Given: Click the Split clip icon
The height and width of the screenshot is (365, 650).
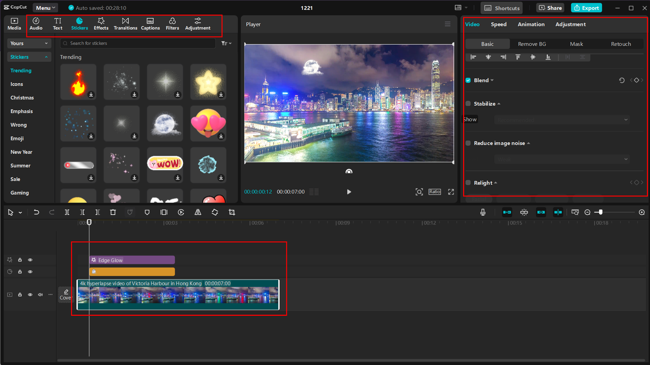Looking at the screenshot, I should [x=67, y=212].
